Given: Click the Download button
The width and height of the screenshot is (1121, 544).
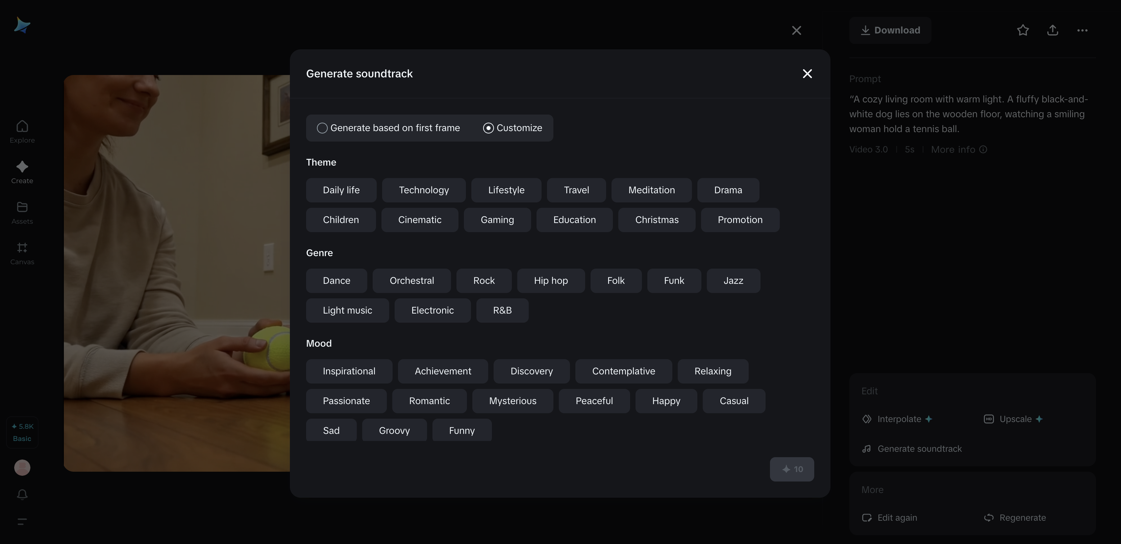Looking at the screenshot, I should (890, 30).
